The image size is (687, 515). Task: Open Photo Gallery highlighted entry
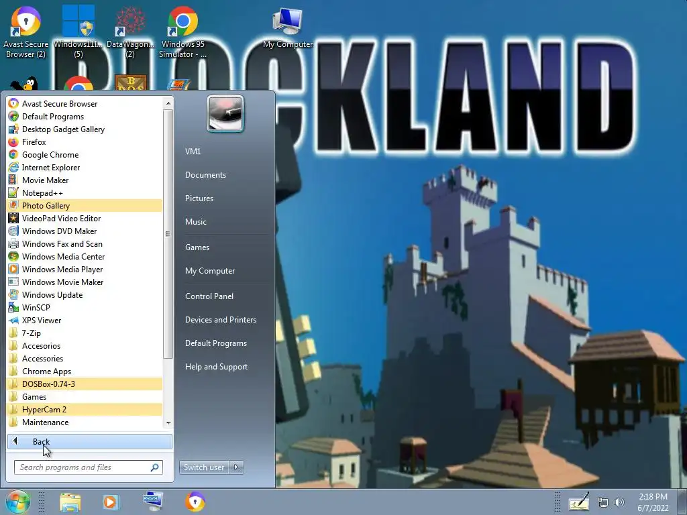click(85, 205)
